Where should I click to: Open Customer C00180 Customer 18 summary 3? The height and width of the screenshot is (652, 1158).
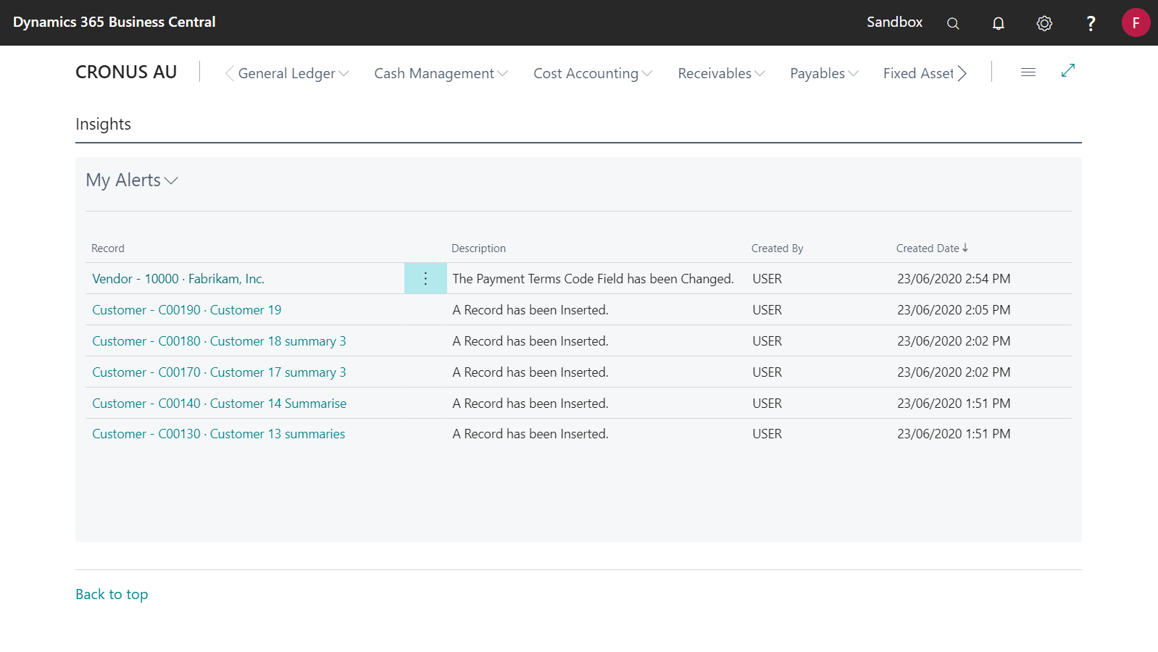point(219,340)
